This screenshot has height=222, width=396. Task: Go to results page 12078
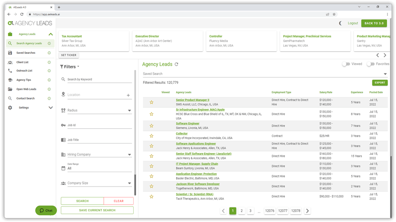(x=296, y=211)
